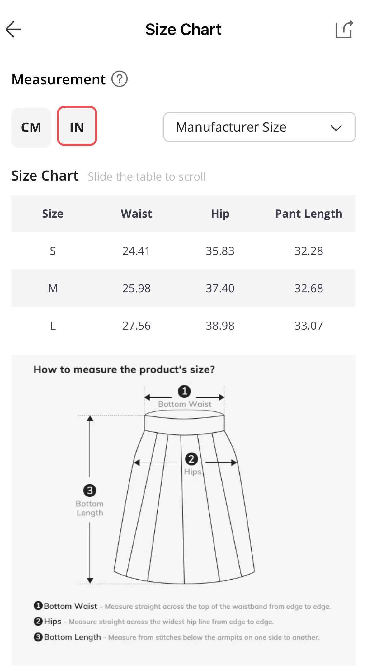
Task: Tap the M size highlighted row
Action: pos(183,288)
